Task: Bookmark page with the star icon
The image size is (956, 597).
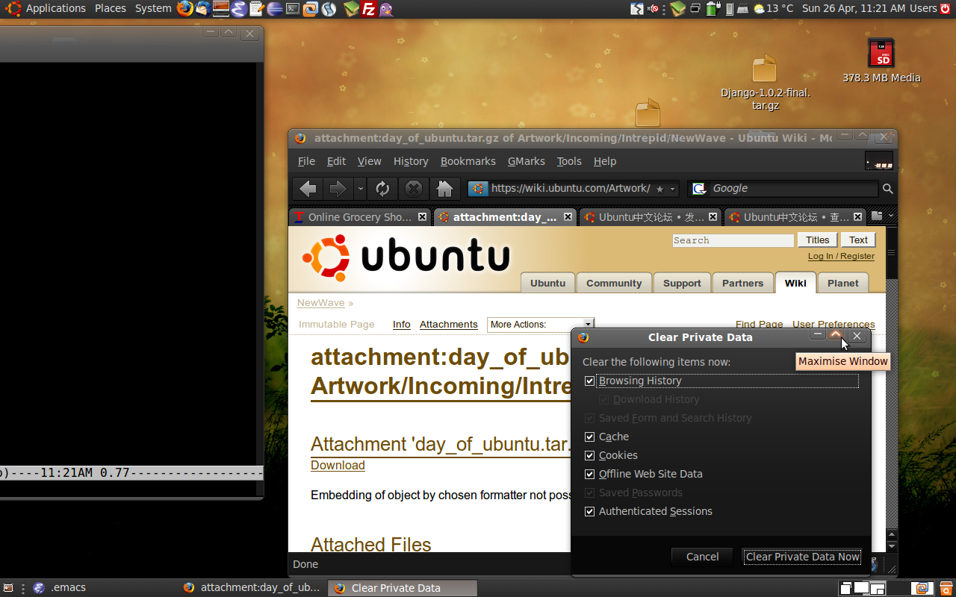Action: point(659,189)
